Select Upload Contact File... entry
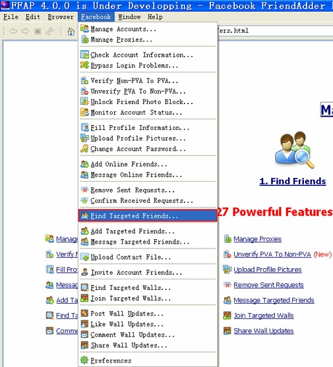333x367 pixels. coord(148,257)
